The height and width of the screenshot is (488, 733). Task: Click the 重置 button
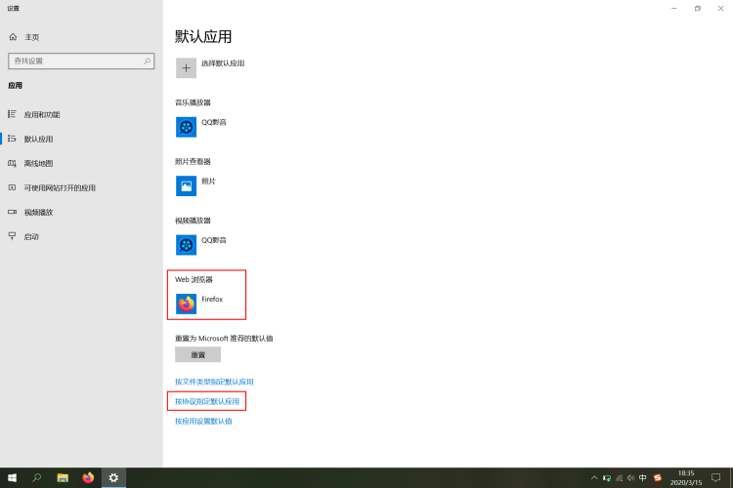pos(197,354)
